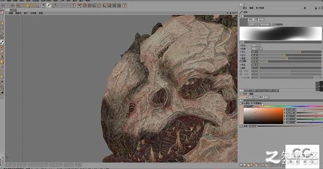The image size is (323, 169).
Task: Click the R red value field
Action: tap(291, 116)
